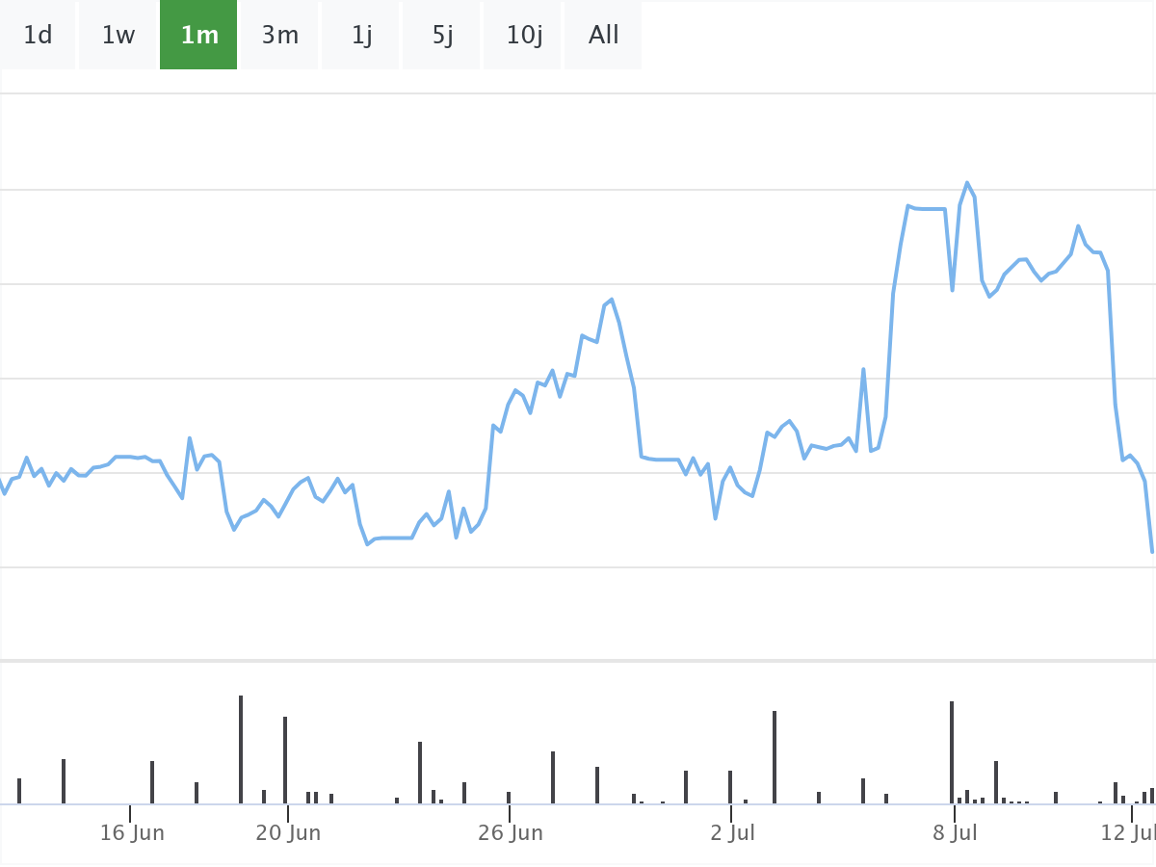This screenshot has width=1156, height=867.
Task: Show the All time range
Action: pos(604,36)
